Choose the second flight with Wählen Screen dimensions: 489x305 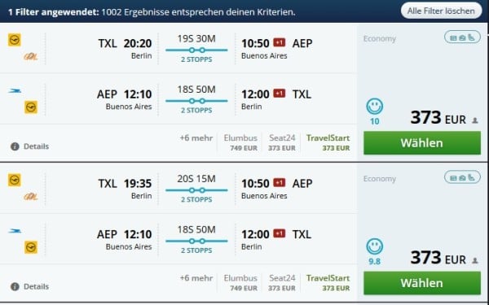click(x=422, y=283)
